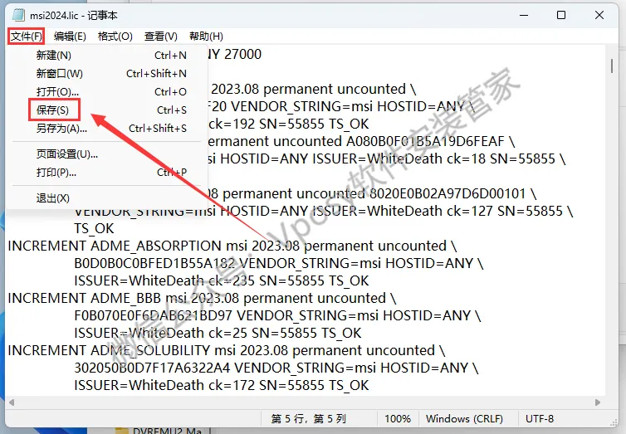Screen dimensions: 626x434
Task: Click the UTF-8 encoding status entry
Action: [540, 418]
